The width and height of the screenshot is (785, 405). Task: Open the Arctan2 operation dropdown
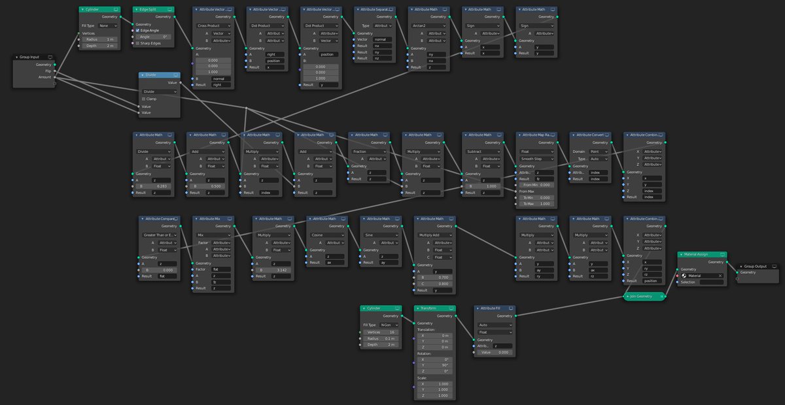[x=429, y=25]
